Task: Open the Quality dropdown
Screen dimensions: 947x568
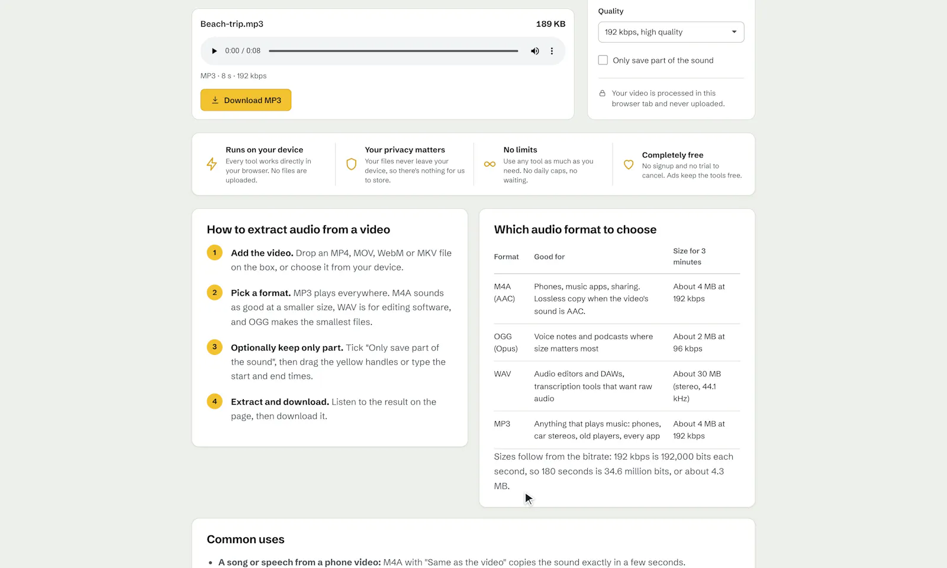Action: [671, 32]
